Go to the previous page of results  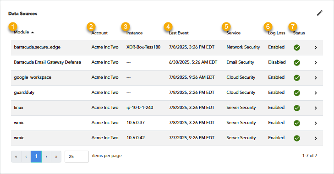pyautogui.click(x=26, y=157)
